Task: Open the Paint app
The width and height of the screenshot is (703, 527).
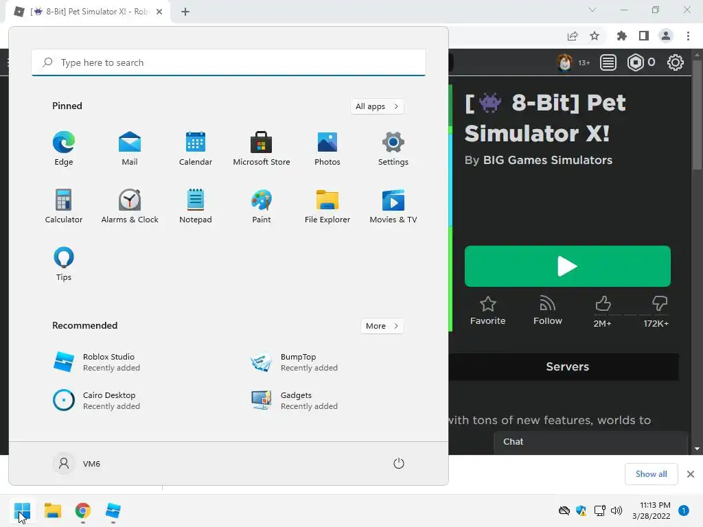Action: pyautogui.click(x=262, y=206)
